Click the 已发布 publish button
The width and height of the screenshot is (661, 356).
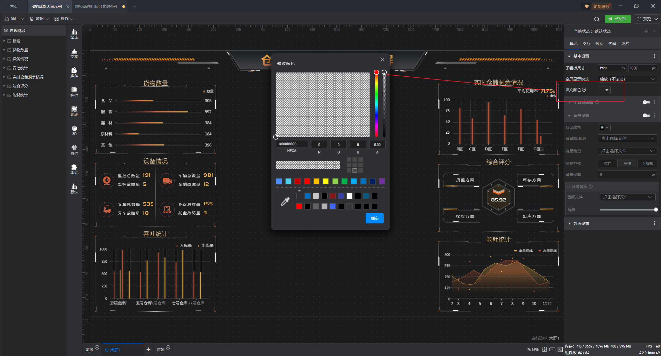617,19
